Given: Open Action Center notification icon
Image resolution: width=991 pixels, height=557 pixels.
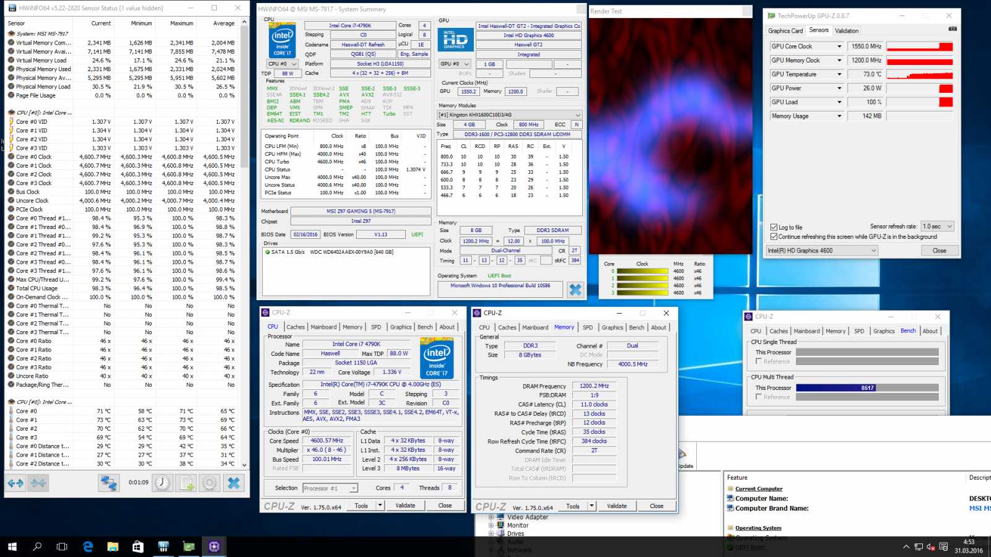Looking at the screenshot, I should [x=943, y=547].
